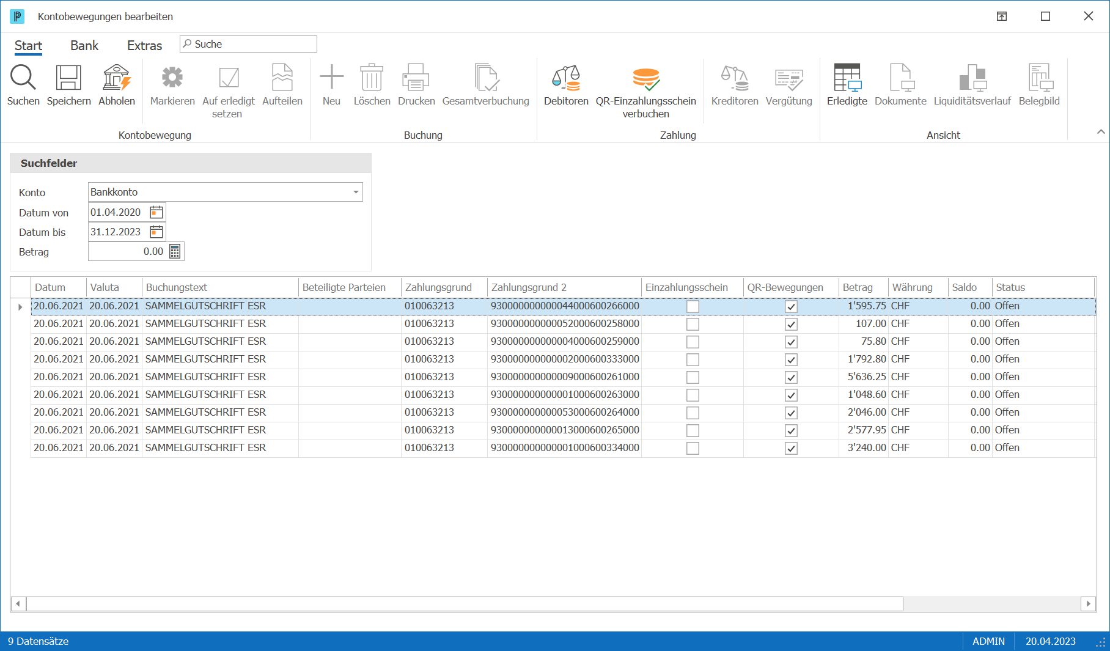The height and width of the screenshot is (651, 1110).
Task: Switch to the Start tab
Action: pyautogui.click(x=28, y=46)
